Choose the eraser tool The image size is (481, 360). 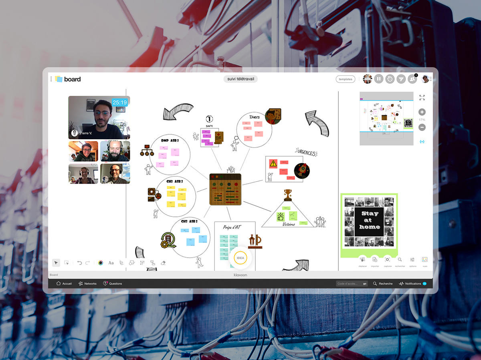(x=163, y=263)
